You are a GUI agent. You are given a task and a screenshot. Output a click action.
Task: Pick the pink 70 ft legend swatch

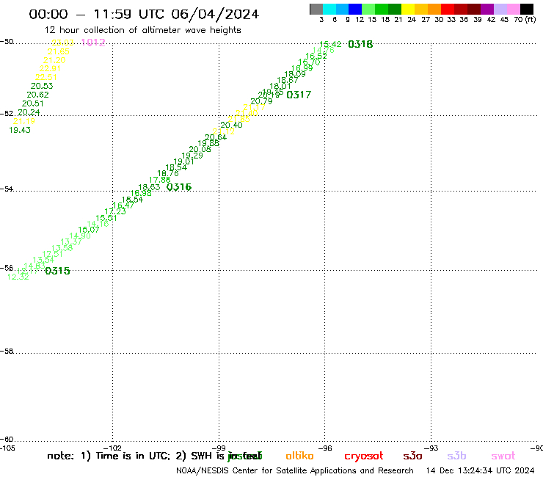point(513,9)
